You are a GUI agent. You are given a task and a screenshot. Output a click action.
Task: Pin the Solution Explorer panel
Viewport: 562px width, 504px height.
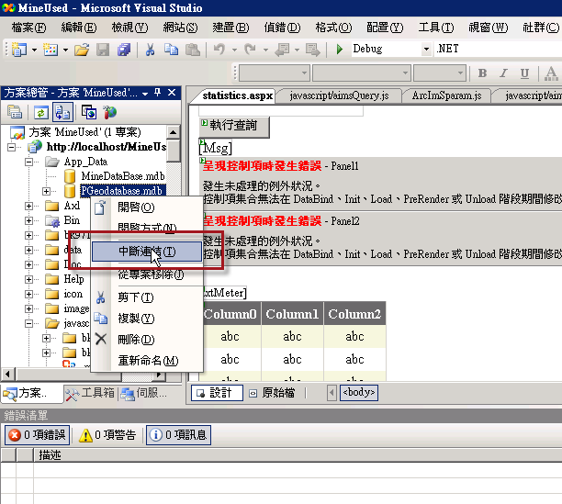coord(157,93)
